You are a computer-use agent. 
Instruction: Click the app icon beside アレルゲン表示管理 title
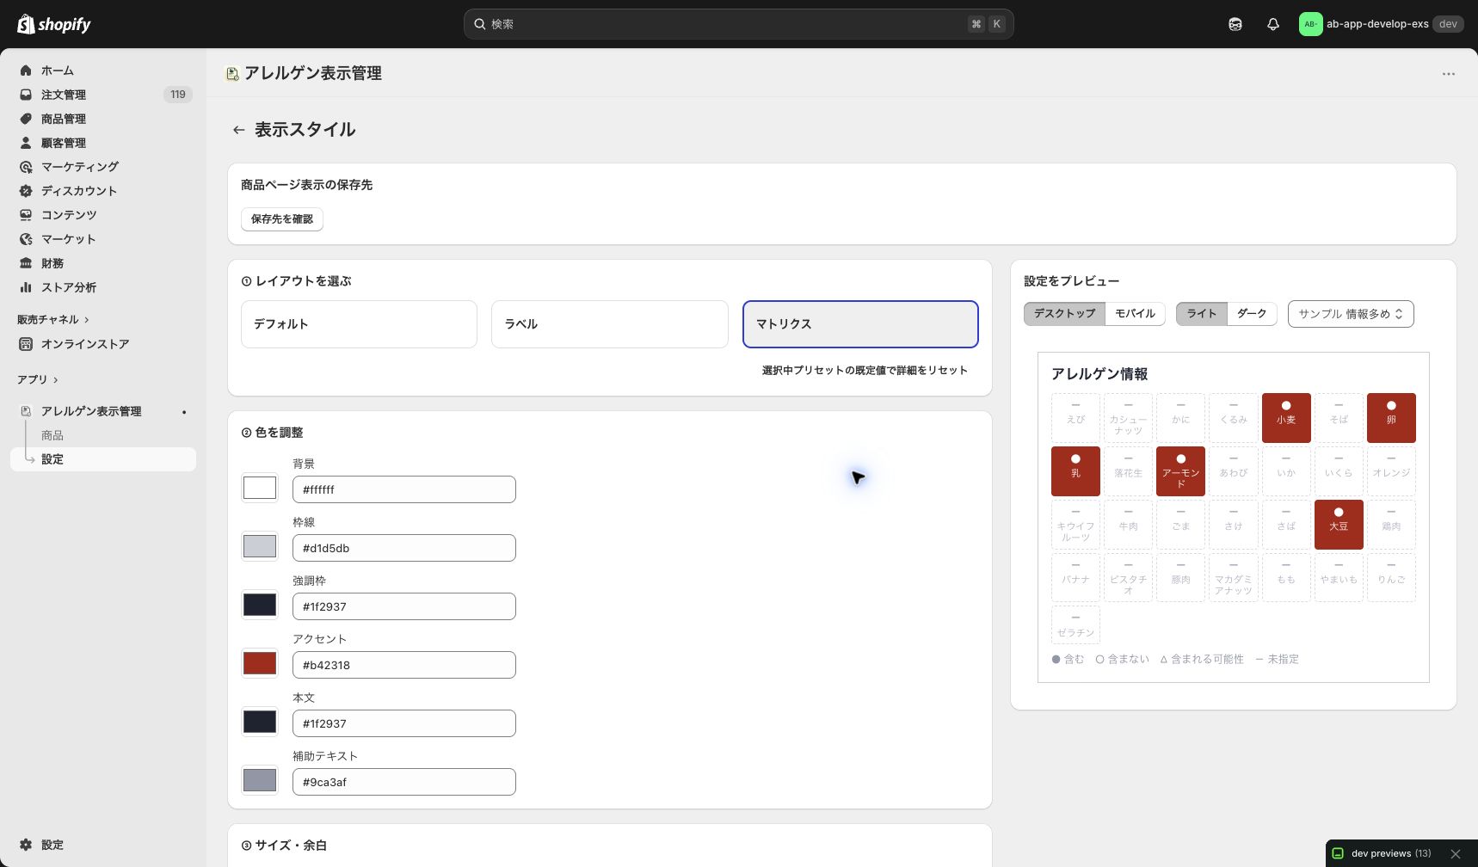pyautogui.click(x=231, y=74)
